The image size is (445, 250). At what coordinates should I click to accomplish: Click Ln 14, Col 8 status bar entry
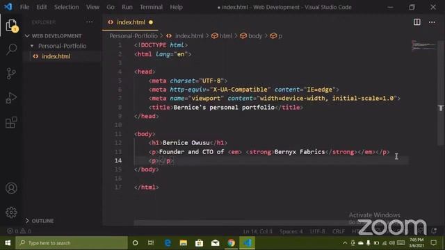[x=257, y=231]
